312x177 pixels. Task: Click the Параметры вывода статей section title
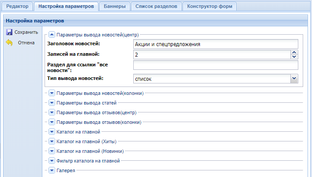click(86, 103)
